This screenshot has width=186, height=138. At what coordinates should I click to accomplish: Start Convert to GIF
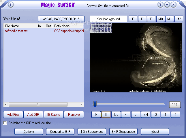point(60,132)
